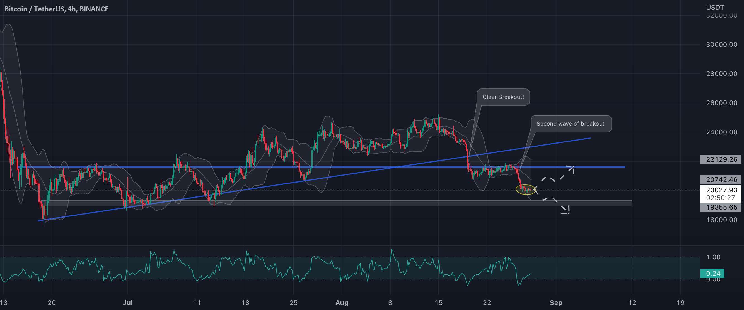Viewport: 744px width, 310px height.
Task: Click the 18000.00 price axis tick
Action: click(x=721, y=220)
